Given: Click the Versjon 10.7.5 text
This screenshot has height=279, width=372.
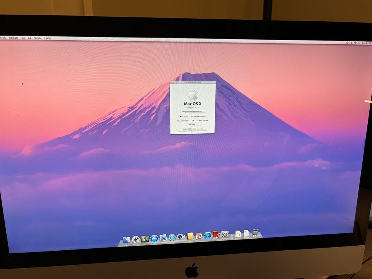Looking at the screenshot, I should [x=193, y=107].
